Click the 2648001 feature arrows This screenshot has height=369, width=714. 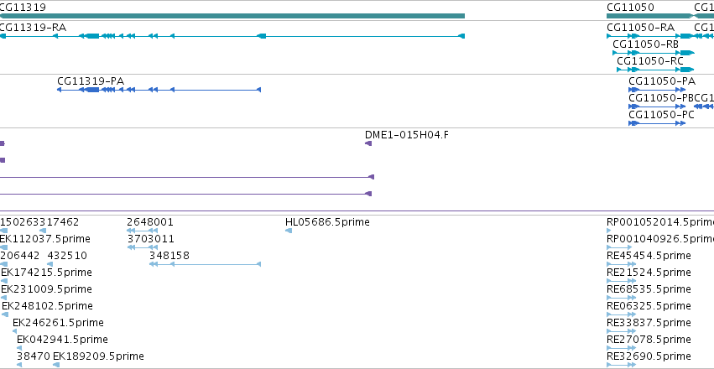tap(142, 231)
